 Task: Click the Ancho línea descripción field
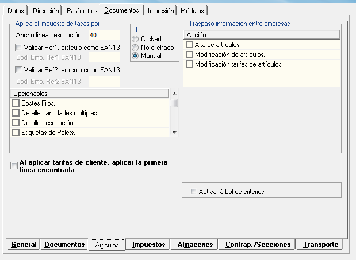point(103,35)
